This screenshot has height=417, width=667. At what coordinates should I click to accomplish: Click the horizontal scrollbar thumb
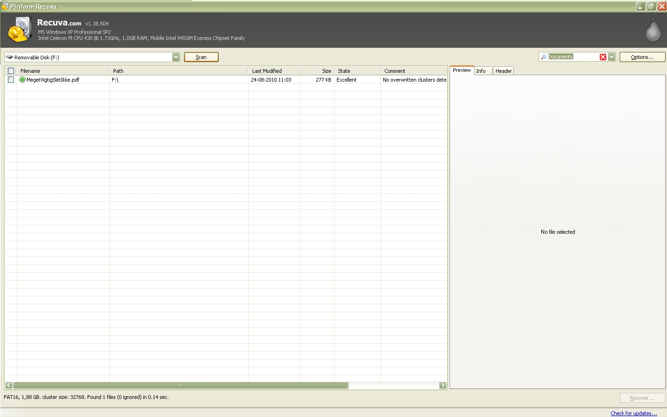click(x=180, y=385)
